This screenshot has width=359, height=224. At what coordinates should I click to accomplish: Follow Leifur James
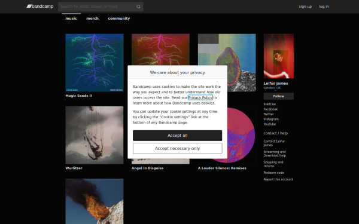(x=279, y=96)
